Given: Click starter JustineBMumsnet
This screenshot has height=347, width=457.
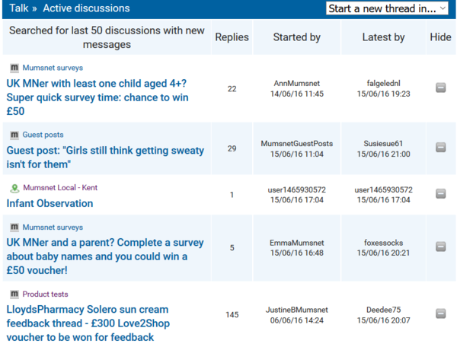Looking at the screenshot, I should (297, 310).
